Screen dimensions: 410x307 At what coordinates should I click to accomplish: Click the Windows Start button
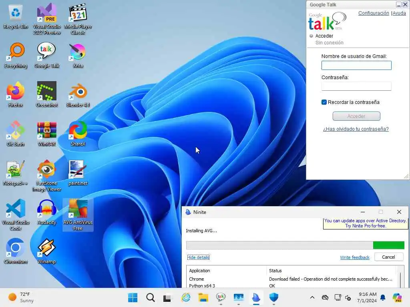tap(133, 297)
